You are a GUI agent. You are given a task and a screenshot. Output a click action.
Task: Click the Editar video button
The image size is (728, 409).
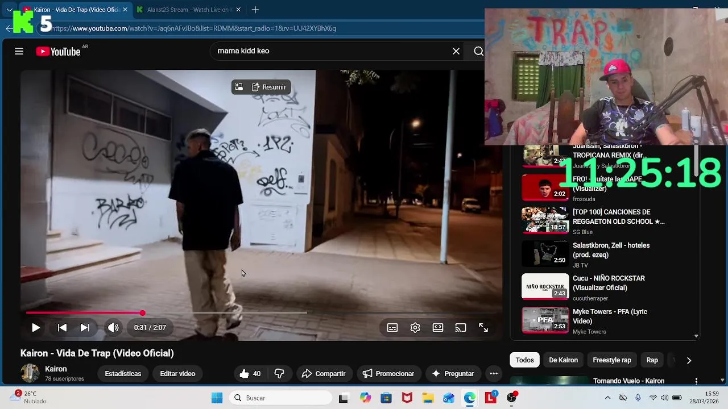(177, 374)
